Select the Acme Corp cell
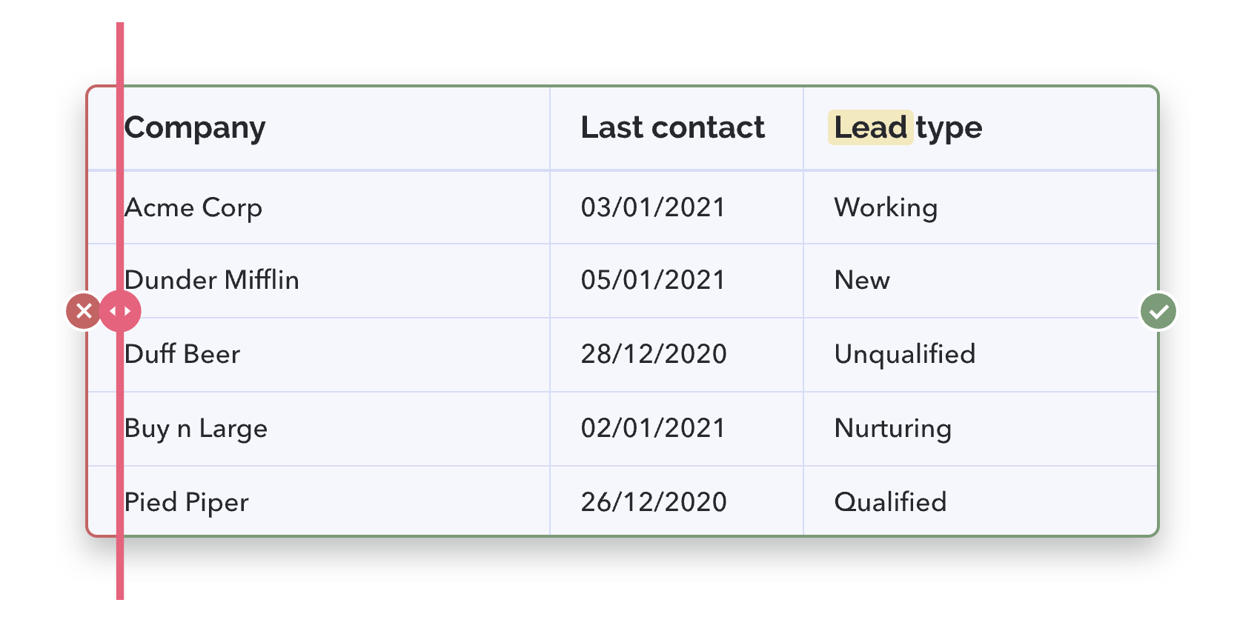 (x=319, y=207)
